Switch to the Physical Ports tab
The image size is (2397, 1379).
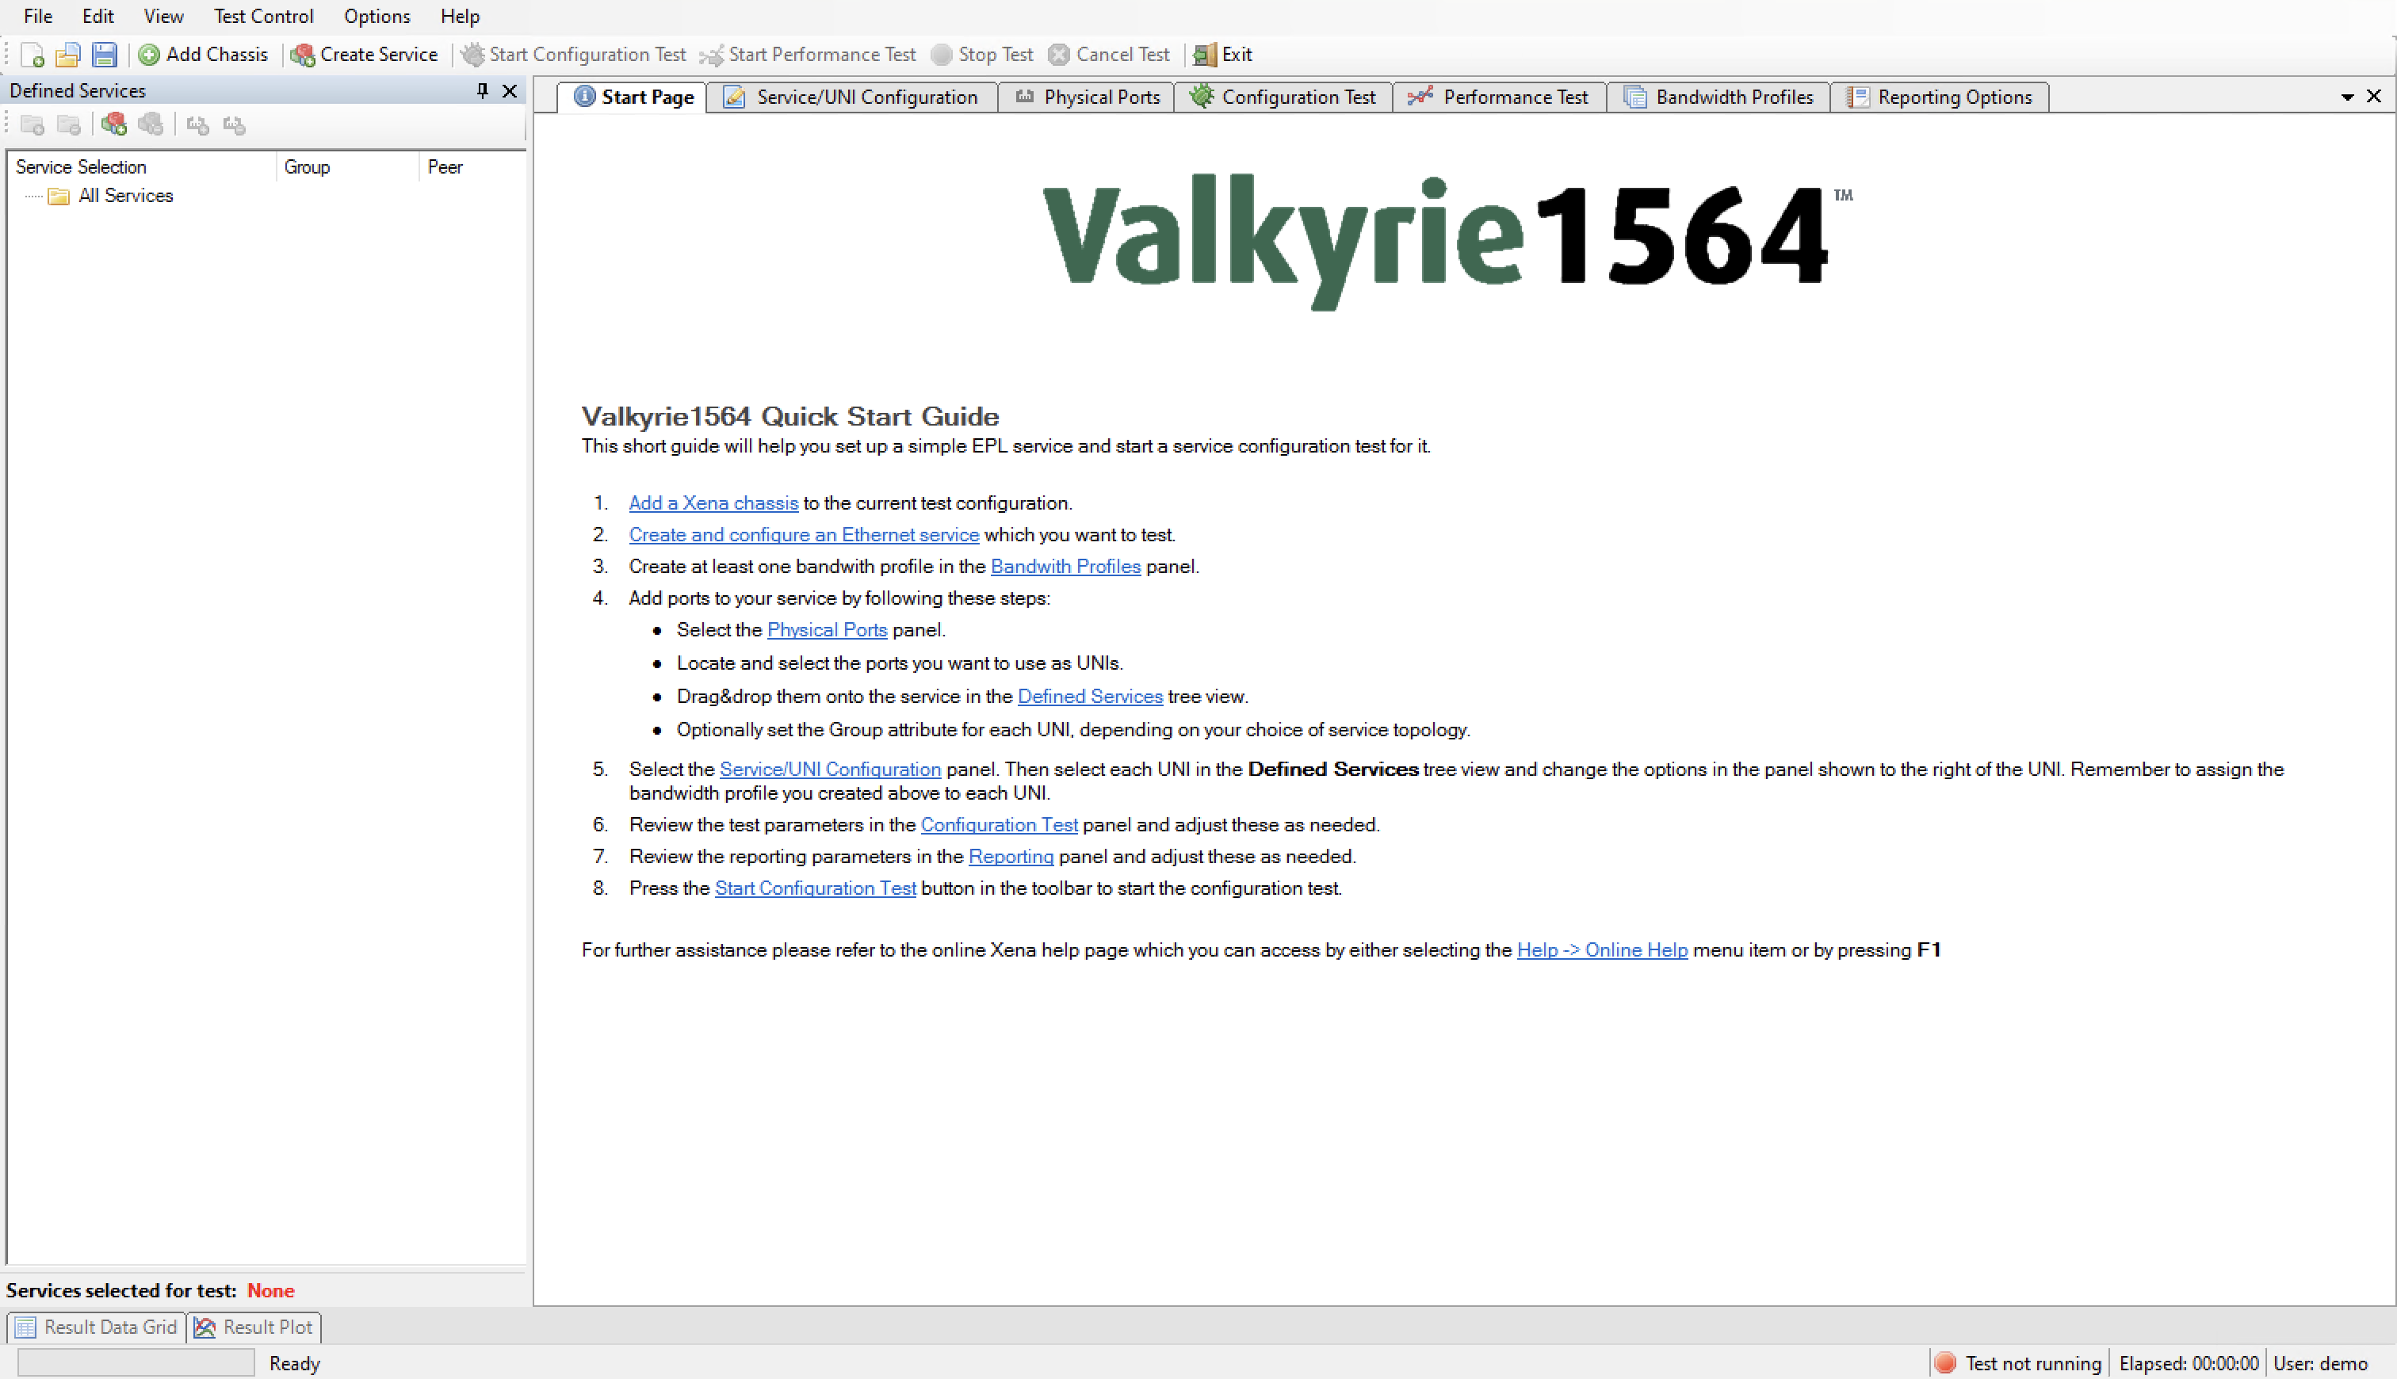[x=1088, y=97]
